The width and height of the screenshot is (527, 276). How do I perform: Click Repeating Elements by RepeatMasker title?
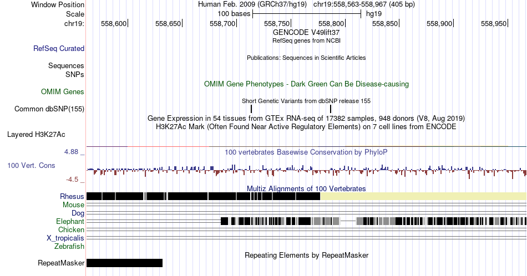[306, 255]
